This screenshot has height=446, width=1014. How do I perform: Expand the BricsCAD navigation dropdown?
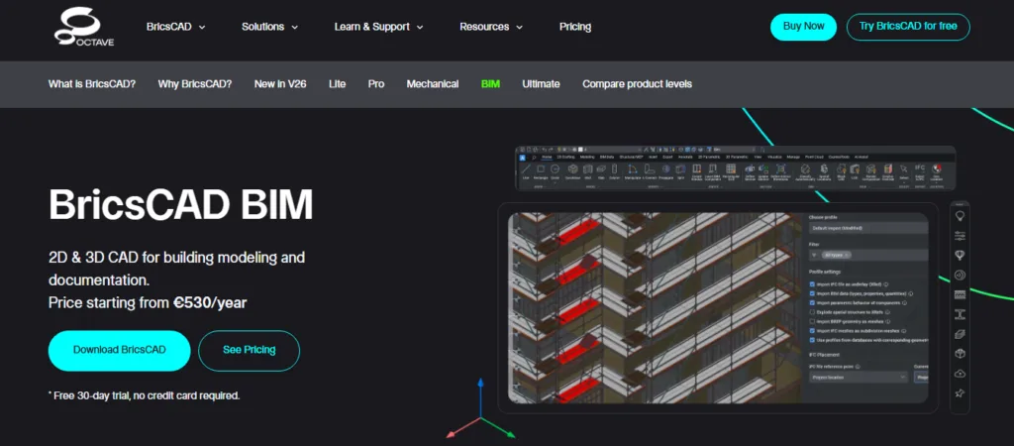tap(175, 27)
